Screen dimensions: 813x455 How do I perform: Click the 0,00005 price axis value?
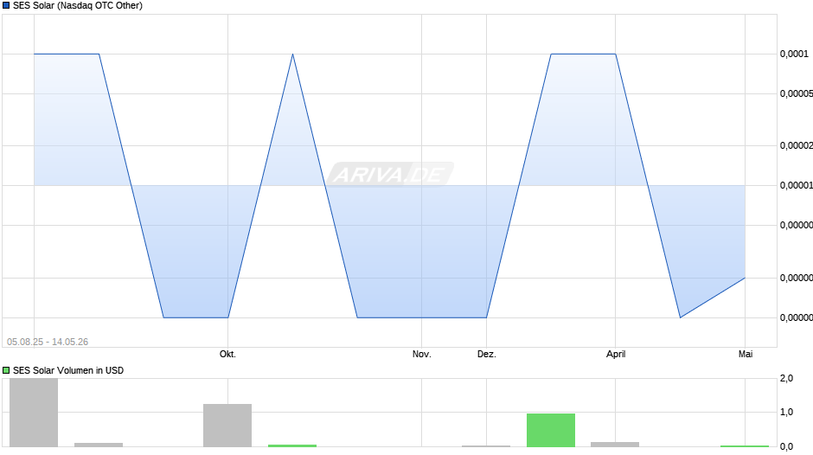(796, 93)
